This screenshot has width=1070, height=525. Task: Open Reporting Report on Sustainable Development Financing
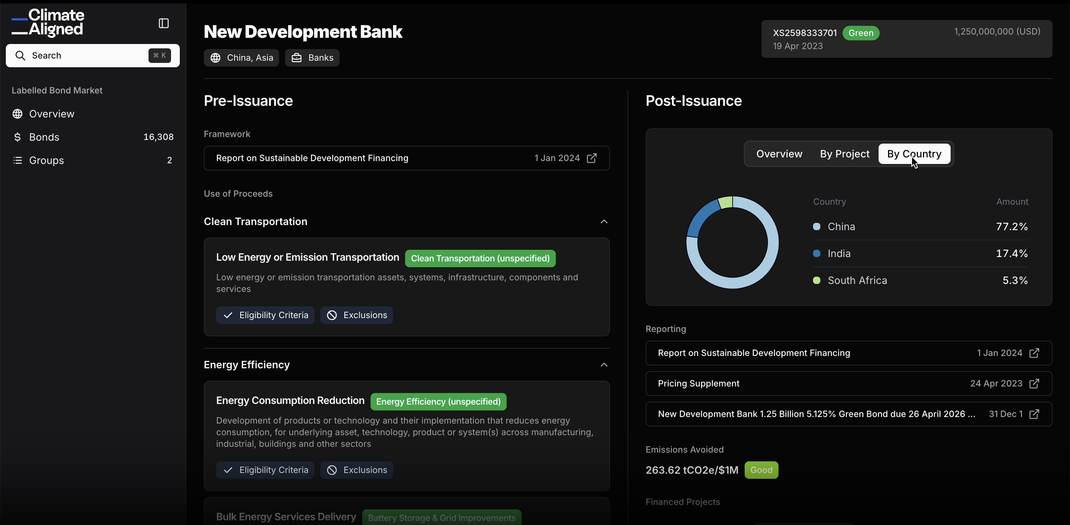click(x=849, y=353)
